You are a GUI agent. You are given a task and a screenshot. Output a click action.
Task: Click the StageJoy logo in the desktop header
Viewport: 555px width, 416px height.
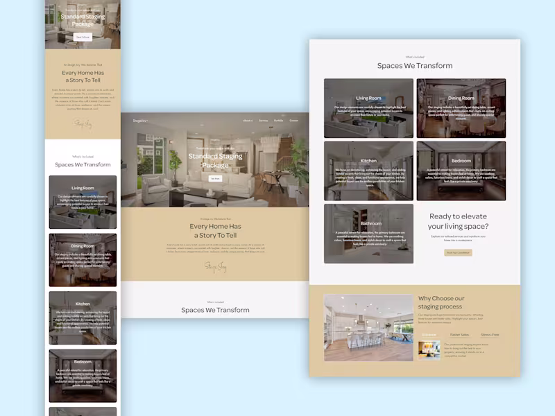(x=140, y=121)
